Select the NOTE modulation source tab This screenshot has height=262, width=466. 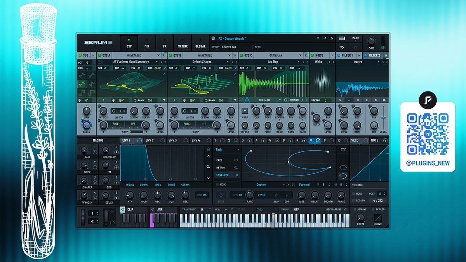pyautogui.click(x=378, y=140)
